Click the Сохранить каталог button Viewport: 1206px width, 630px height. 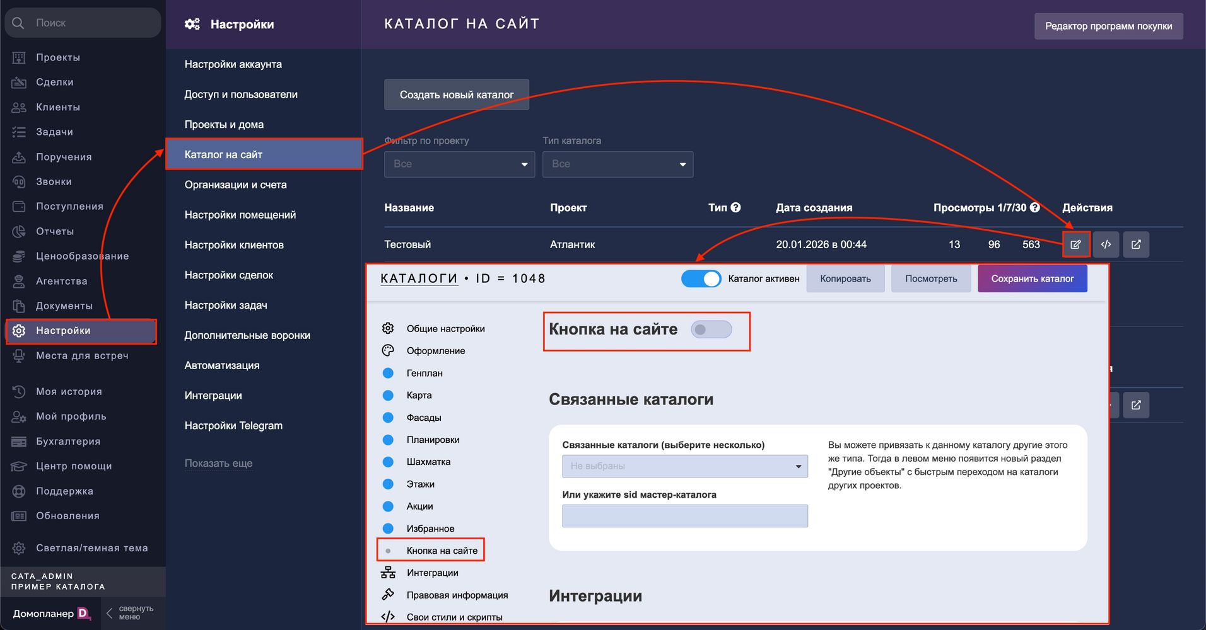(1032, 278)
